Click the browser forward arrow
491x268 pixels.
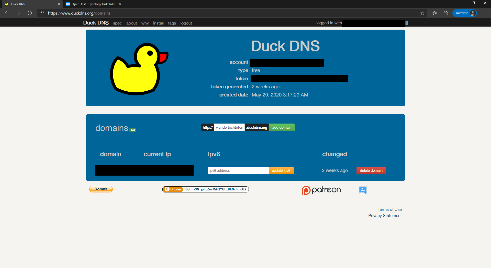[18, 13]
